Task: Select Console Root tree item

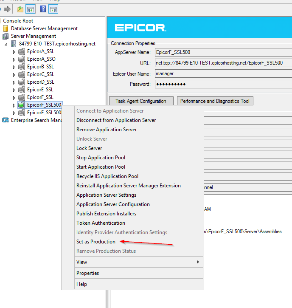Action: (x=18, y=21)
